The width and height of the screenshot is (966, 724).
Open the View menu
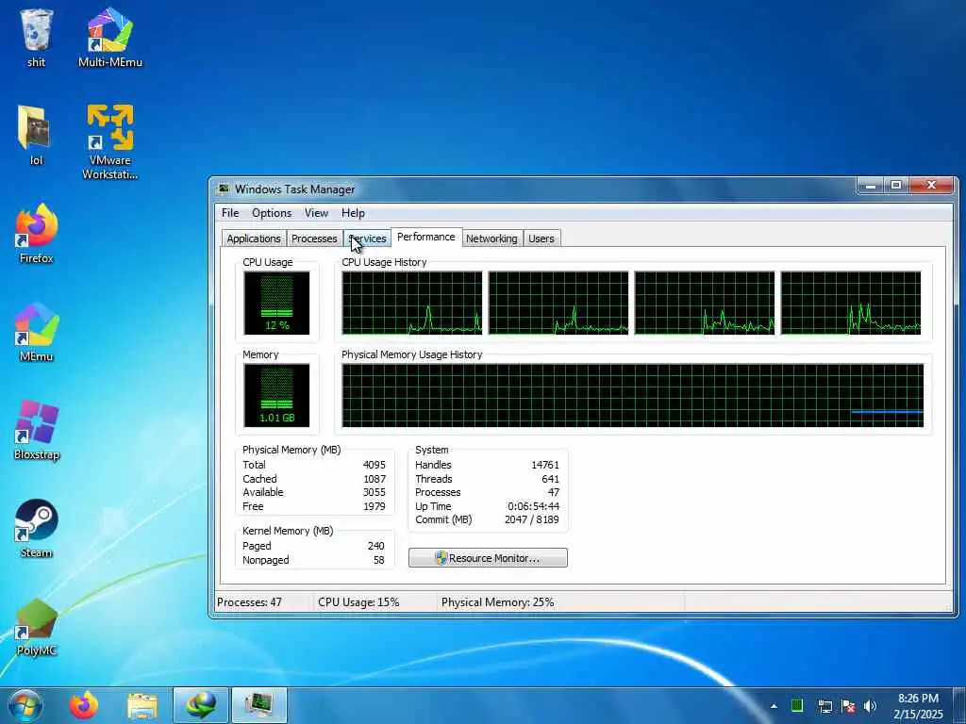point(316,213)
